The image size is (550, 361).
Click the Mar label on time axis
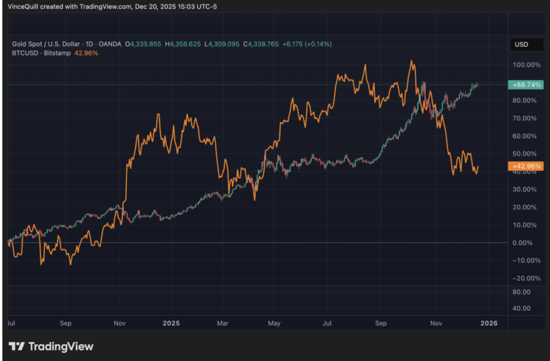(x=222, y=323)
